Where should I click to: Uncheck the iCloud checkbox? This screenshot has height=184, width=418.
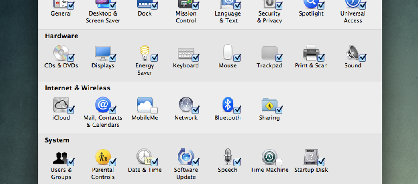coord(71,110)
